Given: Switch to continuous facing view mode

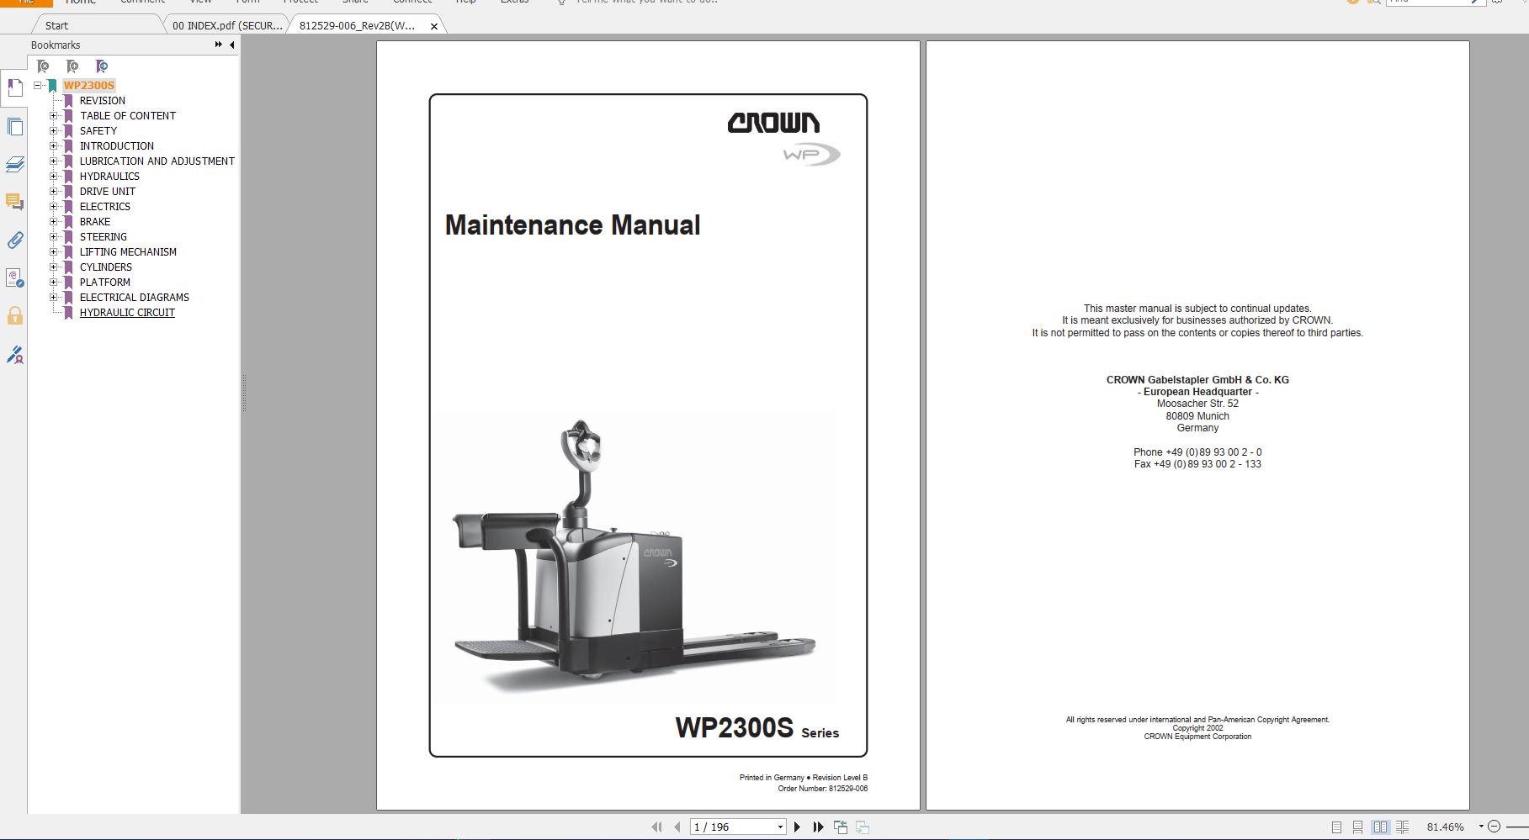Looking at the screenshot, I should pyautogui.click(x=1402, y=827).
